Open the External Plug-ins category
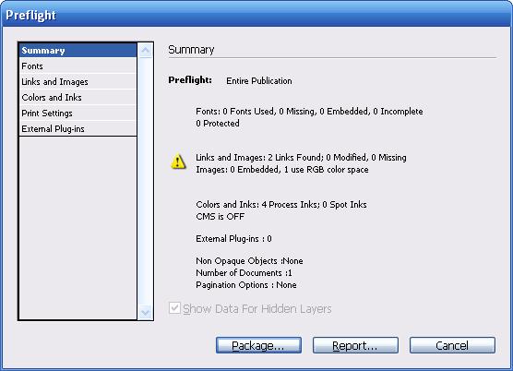 [78, 129]
